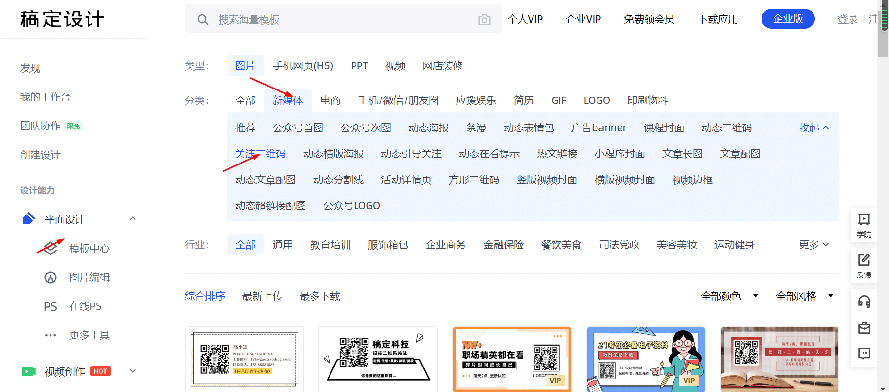Click the 更多工具 three-dots icon
This screenshot has width=889, height=392.
pyautogui.click(x=51, y=335)
